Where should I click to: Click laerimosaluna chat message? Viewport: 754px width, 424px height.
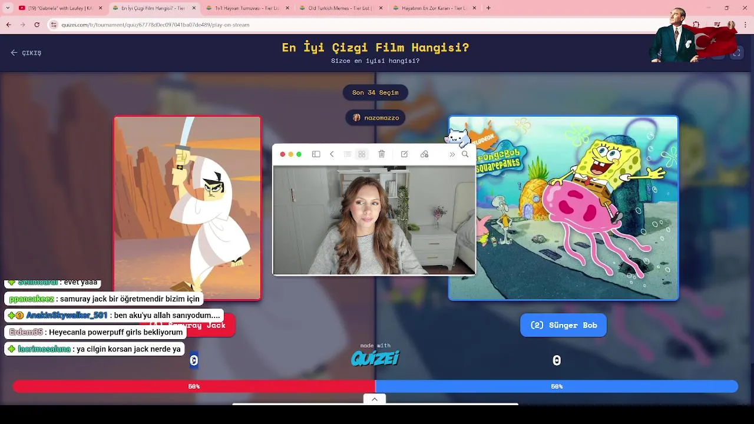pyautogui.click(x=94, y=349)
